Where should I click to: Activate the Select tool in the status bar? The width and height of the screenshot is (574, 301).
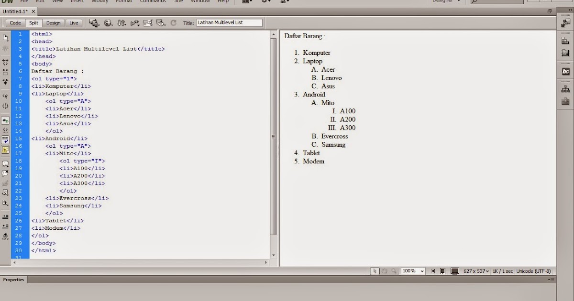point(375,271)
